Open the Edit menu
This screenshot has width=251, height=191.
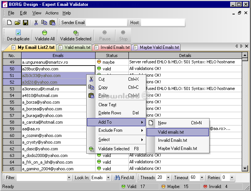(x=23, y=13)
